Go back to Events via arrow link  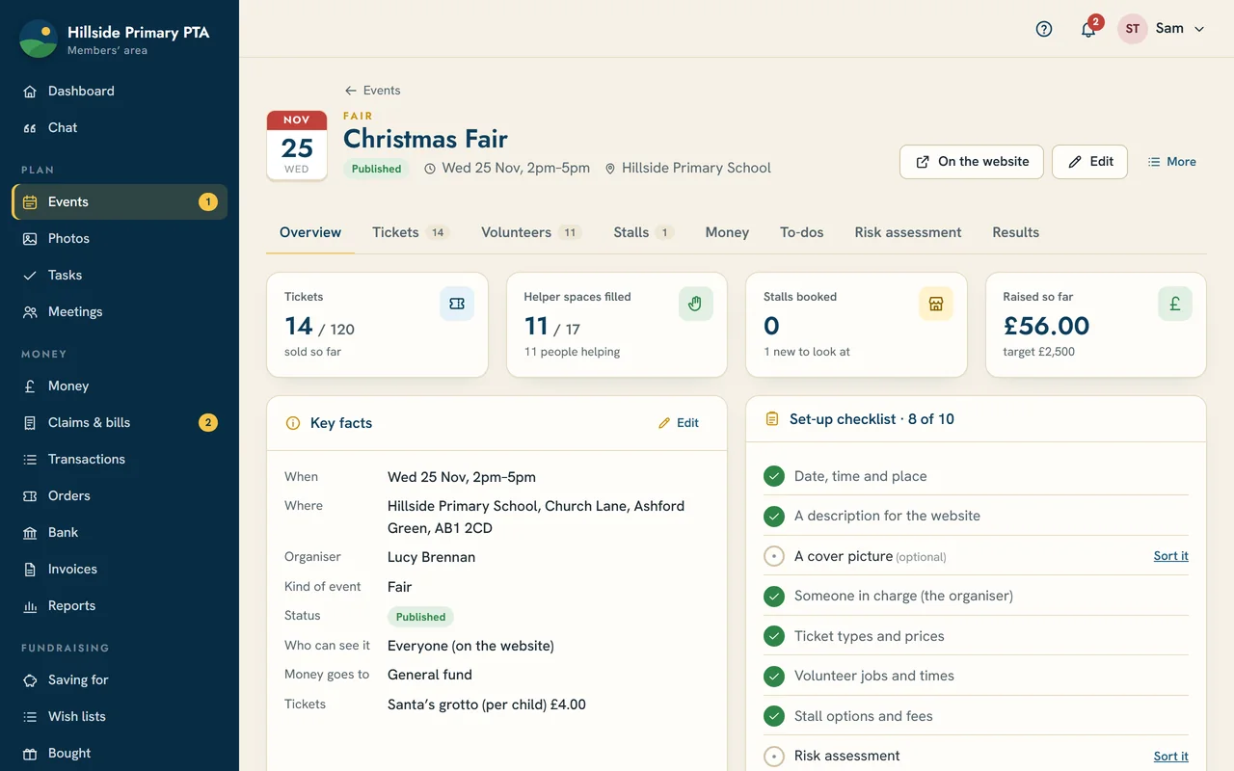click(x=372, y=91)
